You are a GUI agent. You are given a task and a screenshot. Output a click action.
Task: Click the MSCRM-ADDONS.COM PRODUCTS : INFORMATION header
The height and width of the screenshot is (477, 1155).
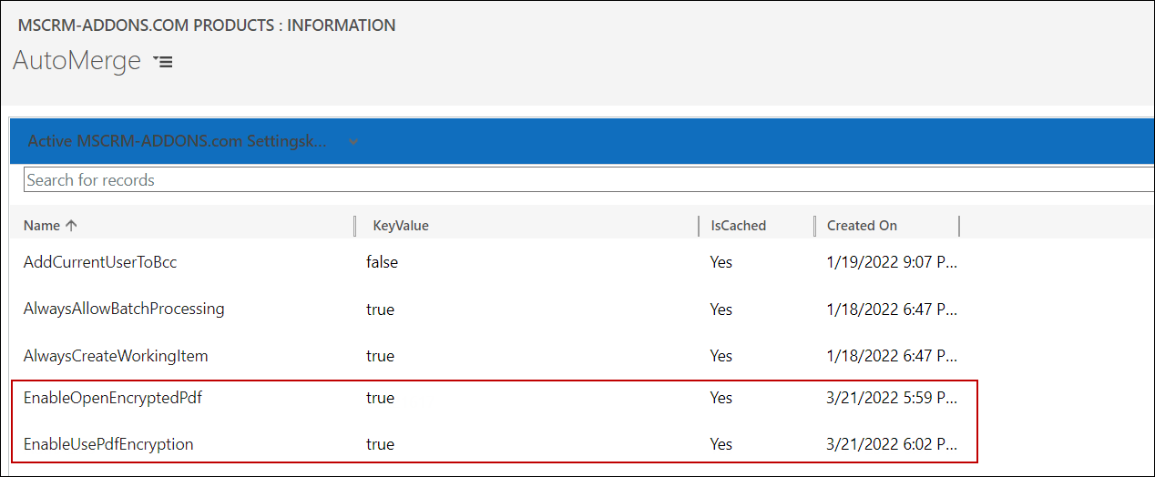point(207,25)
